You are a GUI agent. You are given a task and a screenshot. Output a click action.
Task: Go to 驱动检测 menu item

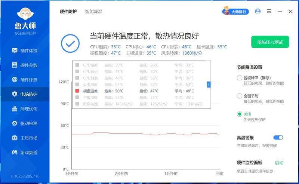tap(29, 123)
